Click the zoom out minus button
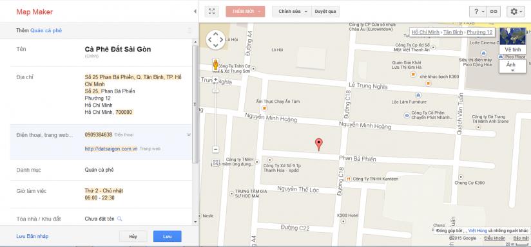Viewport: 531px width, 247px height. point(216,149)
